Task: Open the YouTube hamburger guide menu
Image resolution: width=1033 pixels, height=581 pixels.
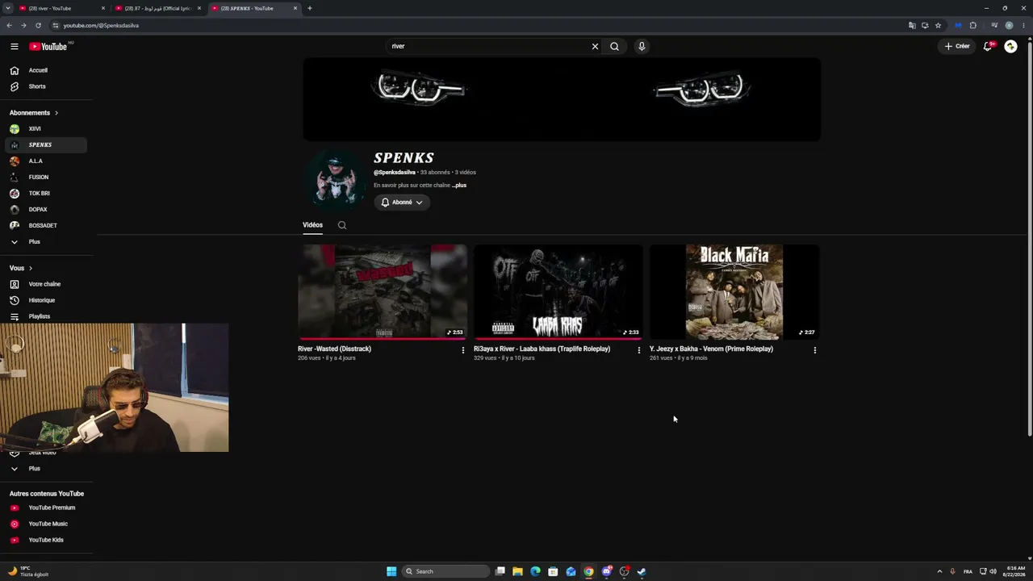Action: tap(15, 47)
